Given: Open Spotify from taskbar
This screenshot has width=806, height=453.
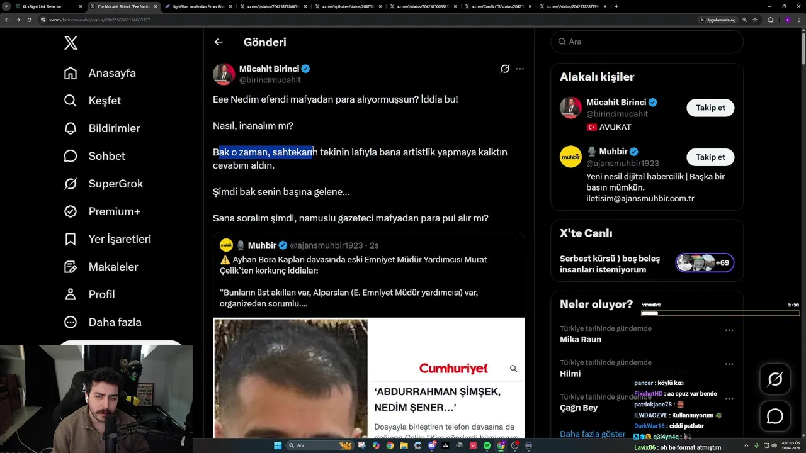Looking at the screenshot, I should point(487,445).
